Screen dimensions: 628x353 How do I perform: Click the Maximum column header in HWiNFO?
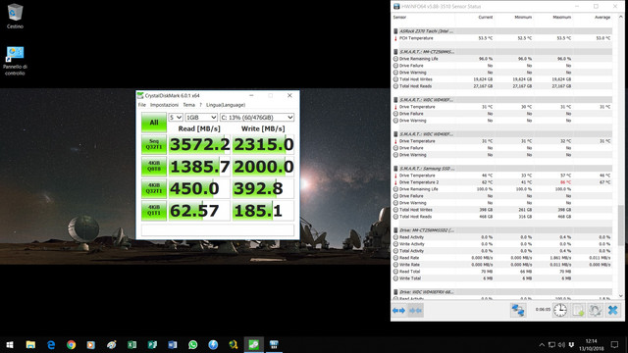[x=562, y=18]
